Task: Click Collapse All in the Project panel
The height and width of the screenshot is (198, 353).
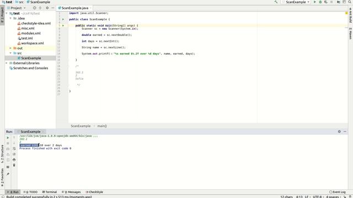Action: (x=40, y=8)
